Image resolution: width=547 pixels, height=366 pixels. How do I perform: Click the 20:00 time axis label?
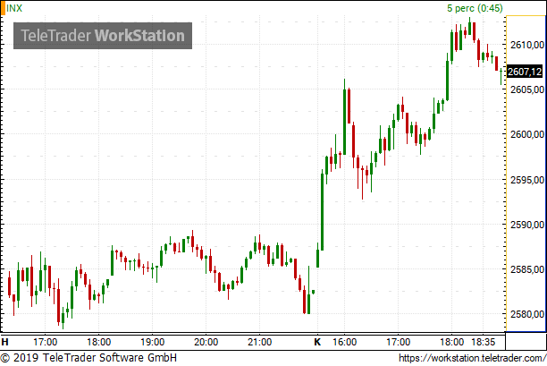coord(206,342)
